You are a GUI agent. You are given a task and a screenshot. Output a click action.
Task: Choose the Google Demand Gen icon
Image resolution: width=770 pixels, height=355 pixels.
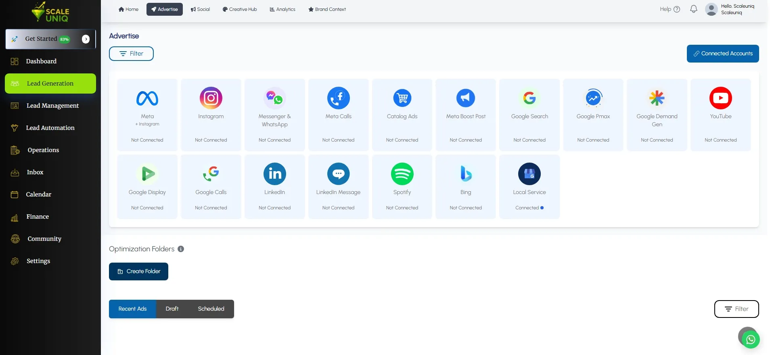(x=657, y=98)
